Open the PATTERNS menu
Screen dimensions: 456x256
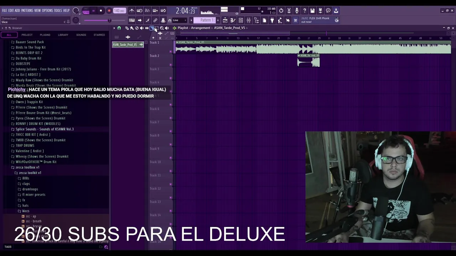(27, 10)
